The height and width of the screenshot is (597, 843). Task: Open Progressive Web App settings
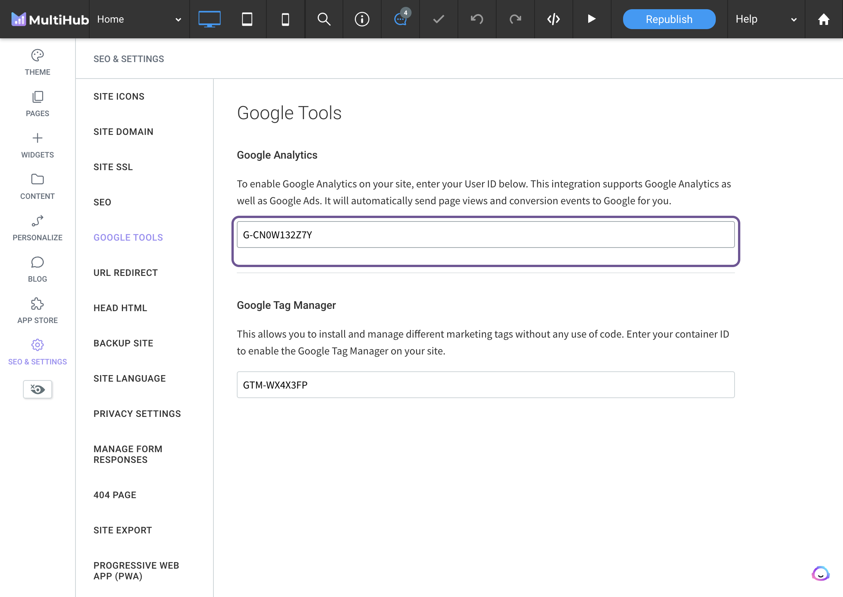136,571
